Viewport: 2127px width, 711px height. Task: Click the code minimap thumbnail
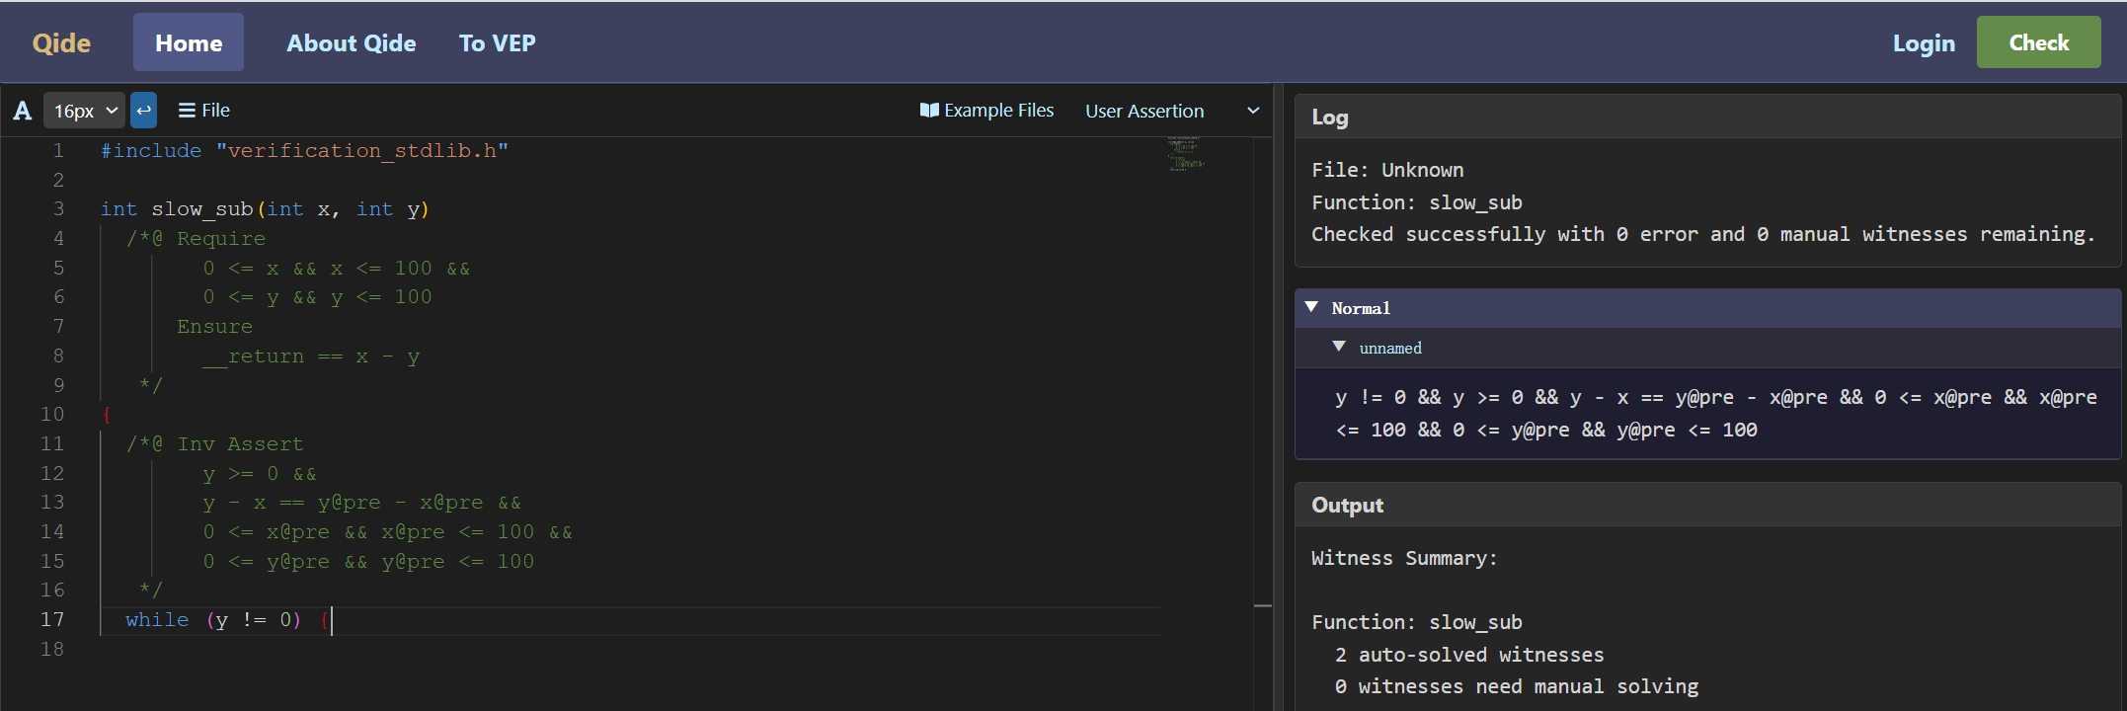(x=1187, y=155)
